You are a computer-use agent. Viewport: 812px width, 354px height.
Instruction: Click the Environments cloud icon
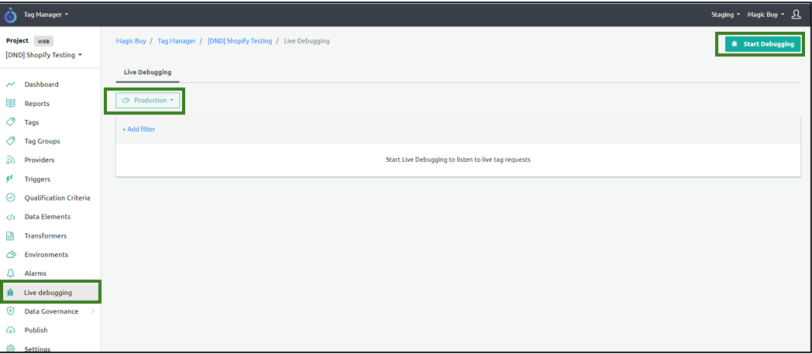(x=10, y=255)
